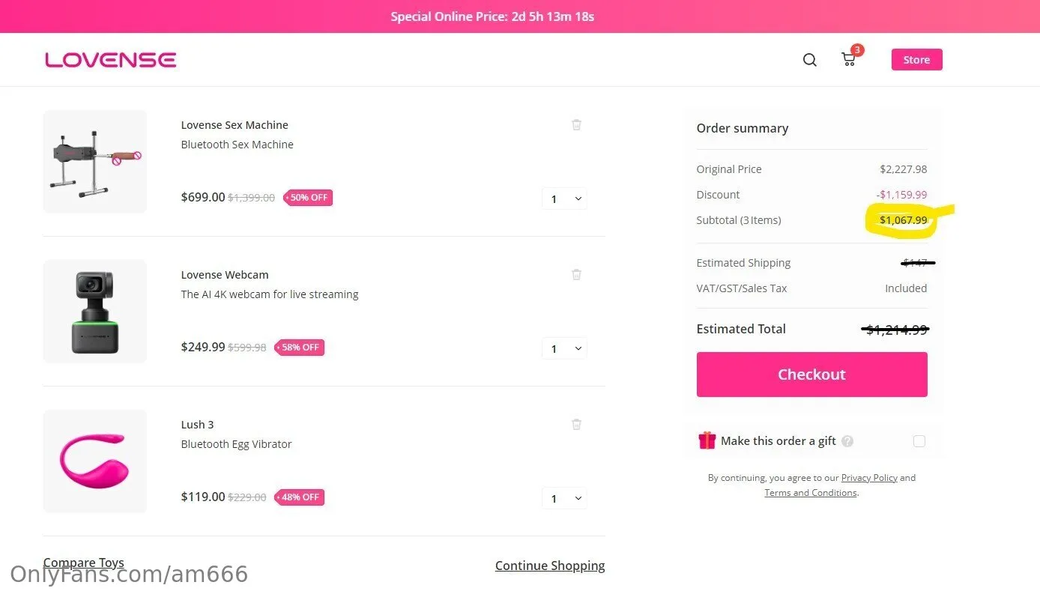
Task: Change quantity dropdown for Lush 3
Action: pyautogui.click(x=564, y=498)
